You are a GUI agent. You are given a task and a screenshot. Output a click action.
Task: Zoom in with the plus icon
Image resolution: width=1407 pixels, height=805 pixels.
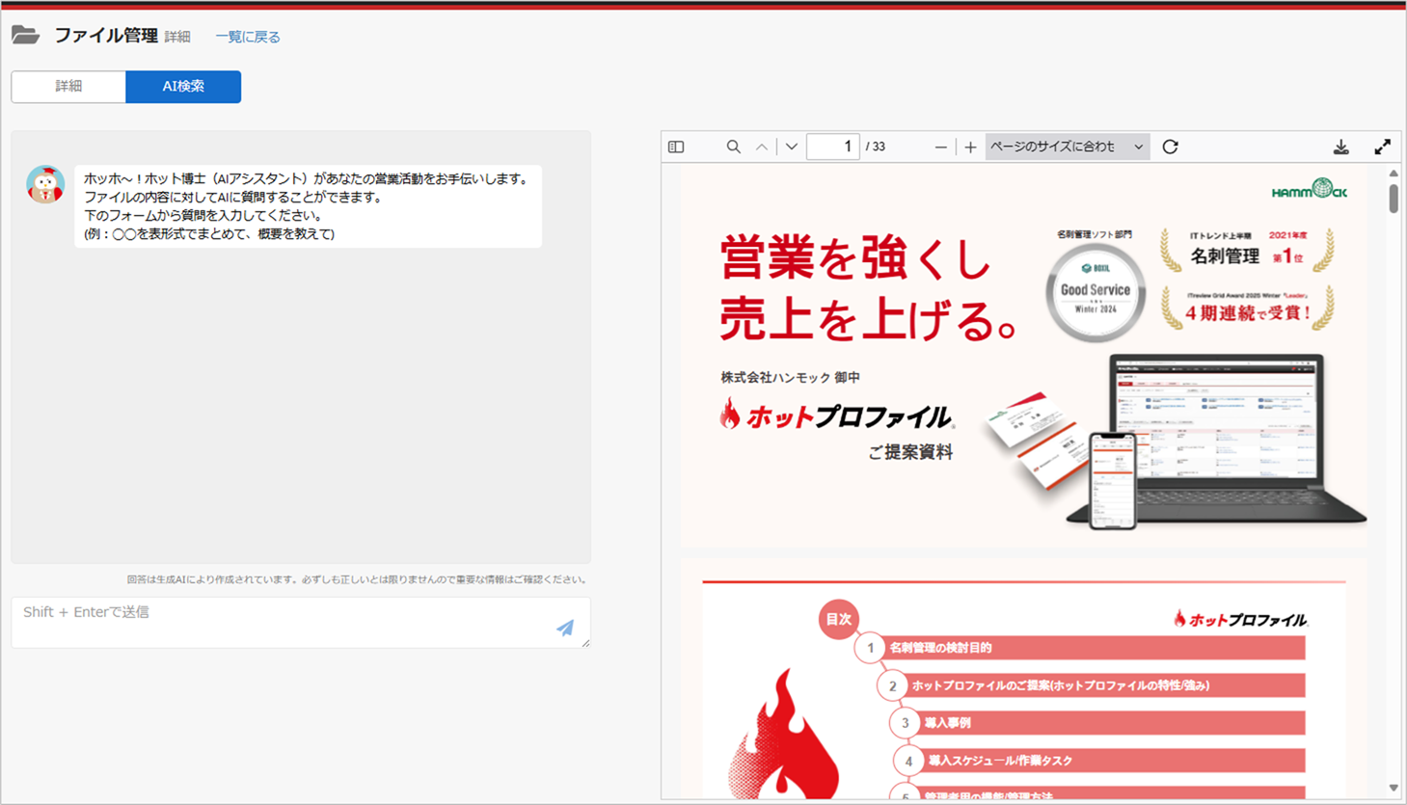[x=970, y=147]
